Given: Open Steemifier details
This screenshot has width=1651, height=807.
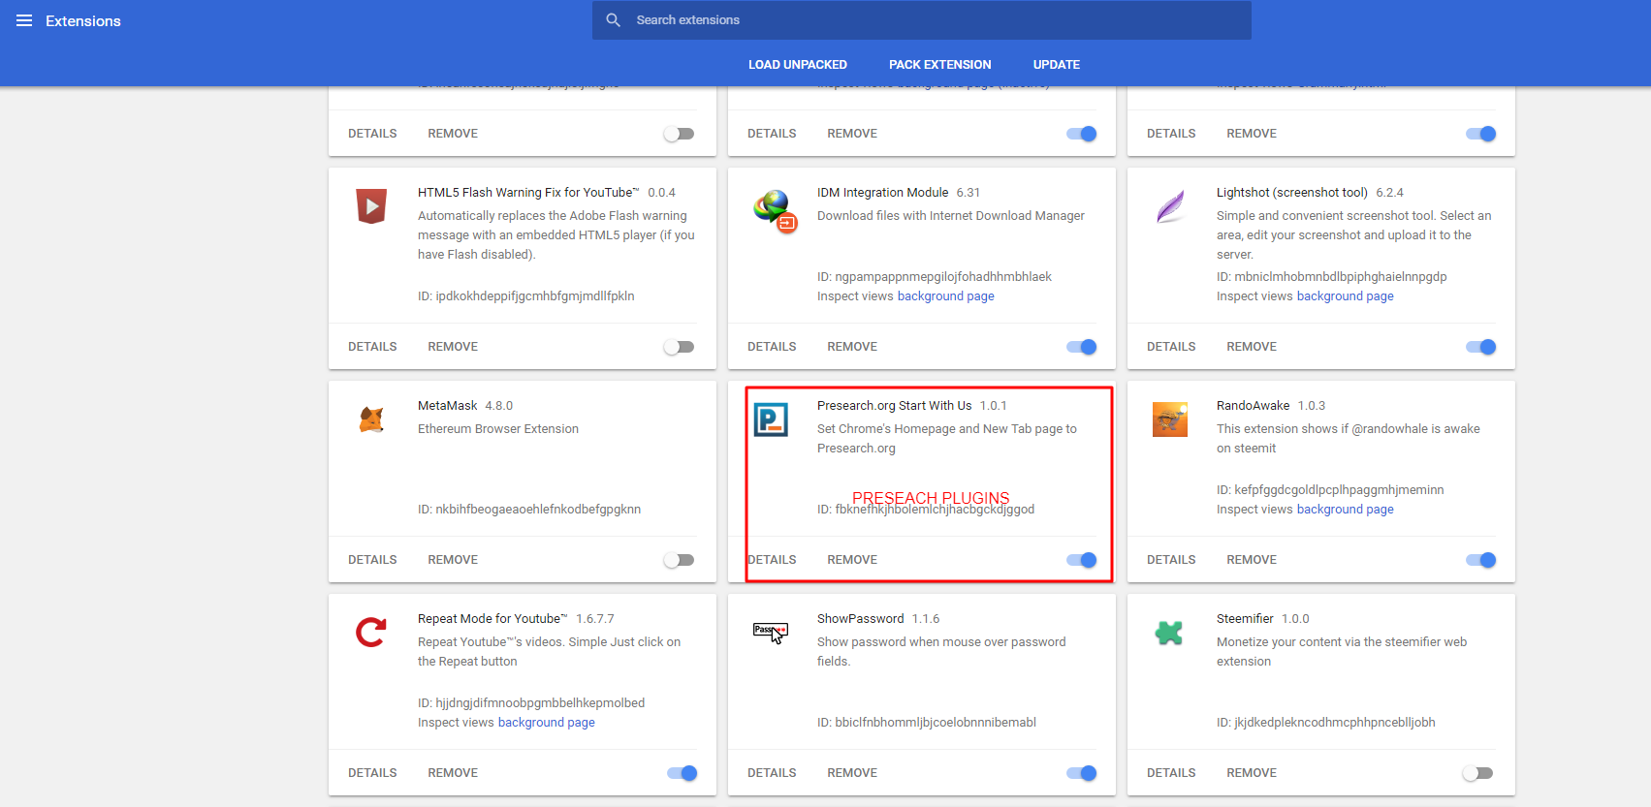Looking at the screenshot, I should [x=1171, y=773].
